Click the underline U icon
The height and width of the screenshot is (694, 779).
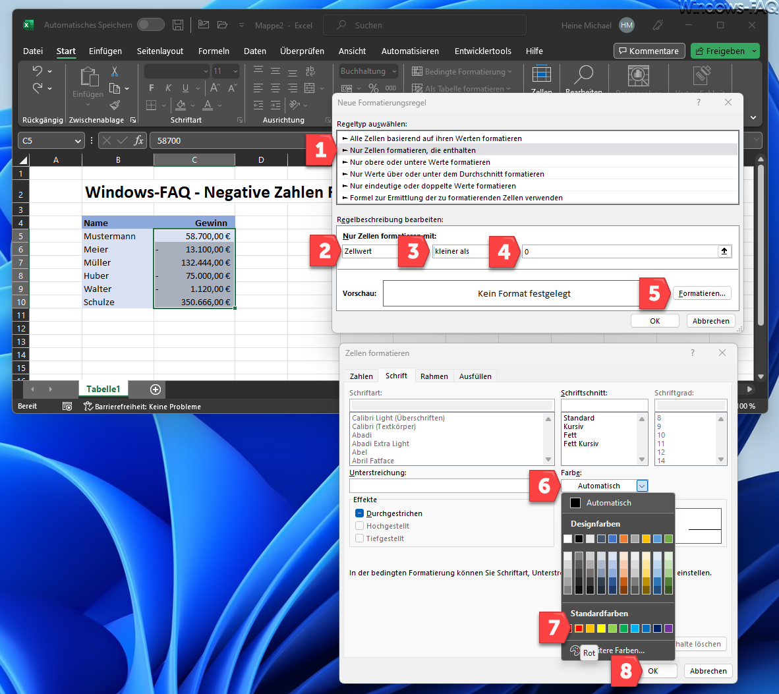185,88
